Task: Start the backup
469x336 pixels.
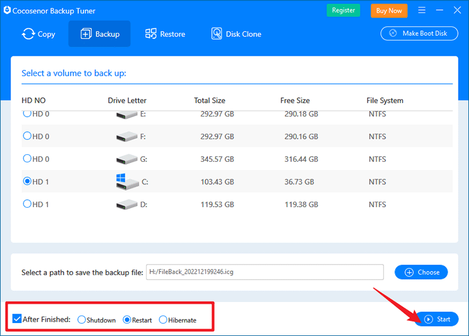Action: (x=437, y=319)
